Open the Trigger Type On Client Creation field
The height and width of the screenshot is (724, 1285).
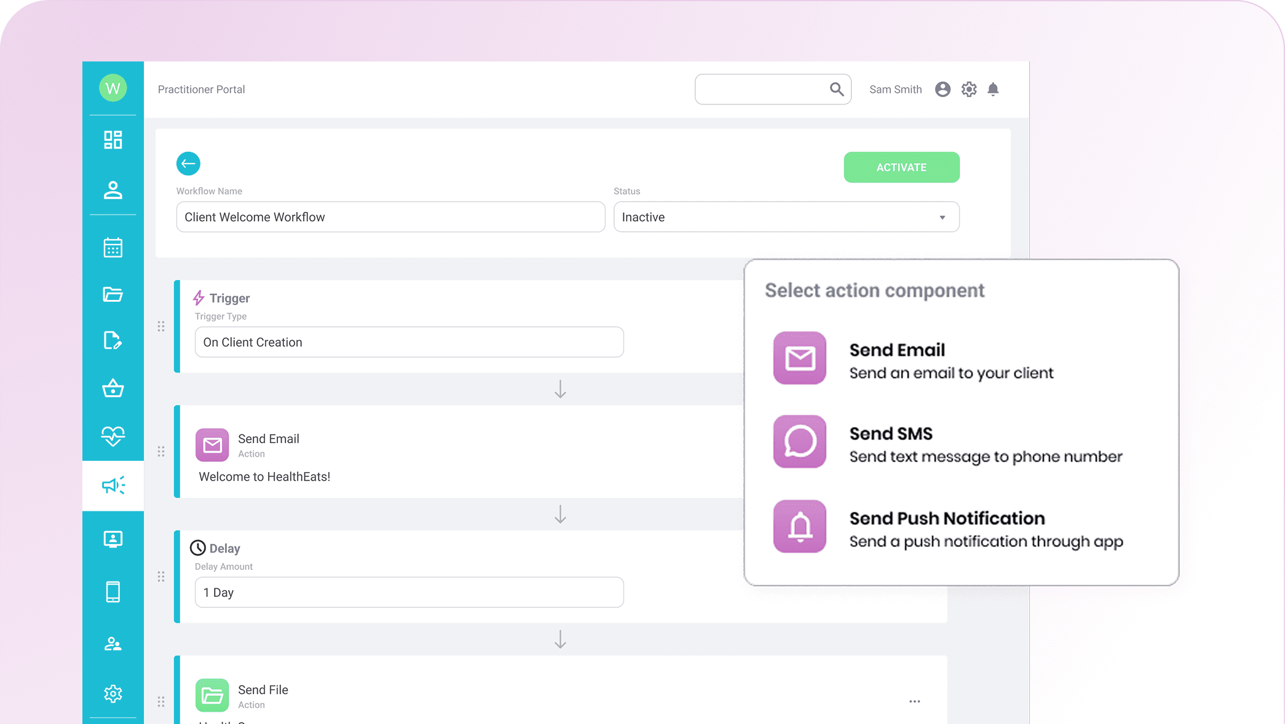click(409, 342)
